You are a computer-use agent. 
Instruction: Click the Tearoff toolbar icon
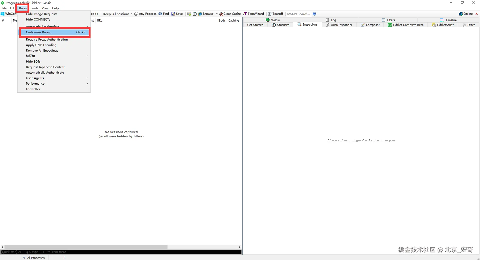[x=269, y=14]
